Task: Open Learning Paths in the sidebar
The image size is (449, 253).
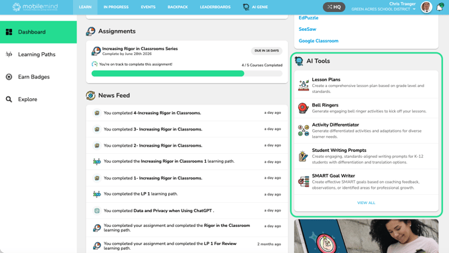Action: 38,54
